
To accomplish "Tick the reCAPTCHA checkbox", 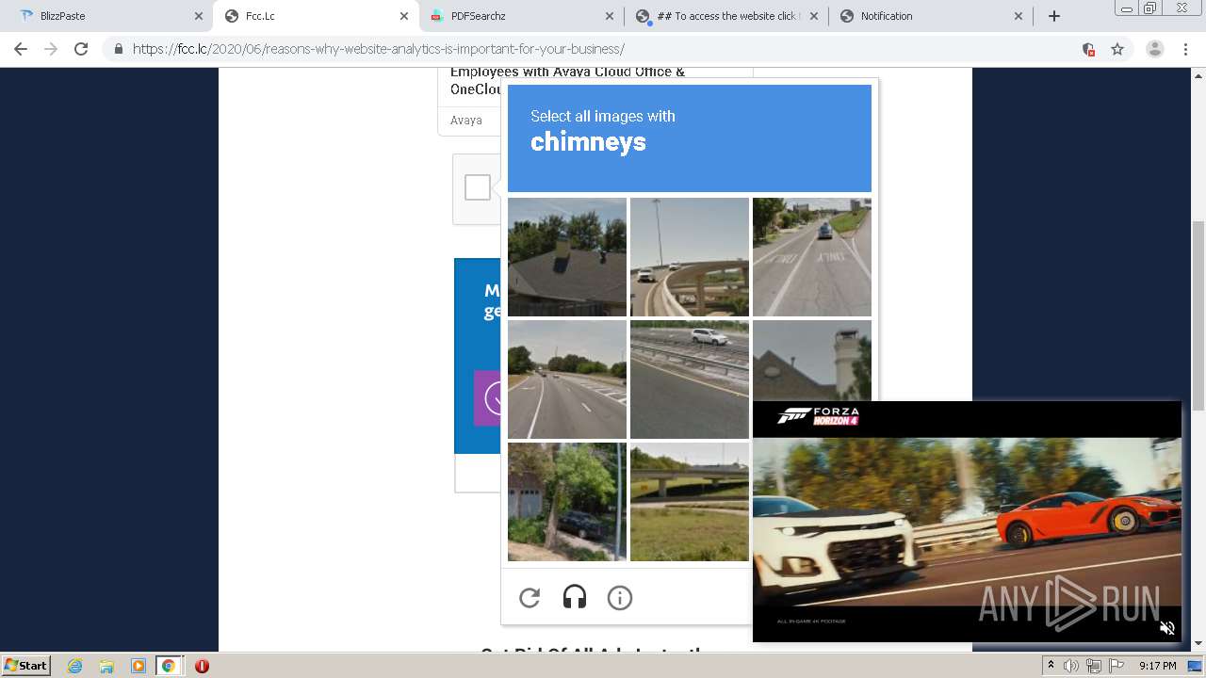I will pos(478,187).
